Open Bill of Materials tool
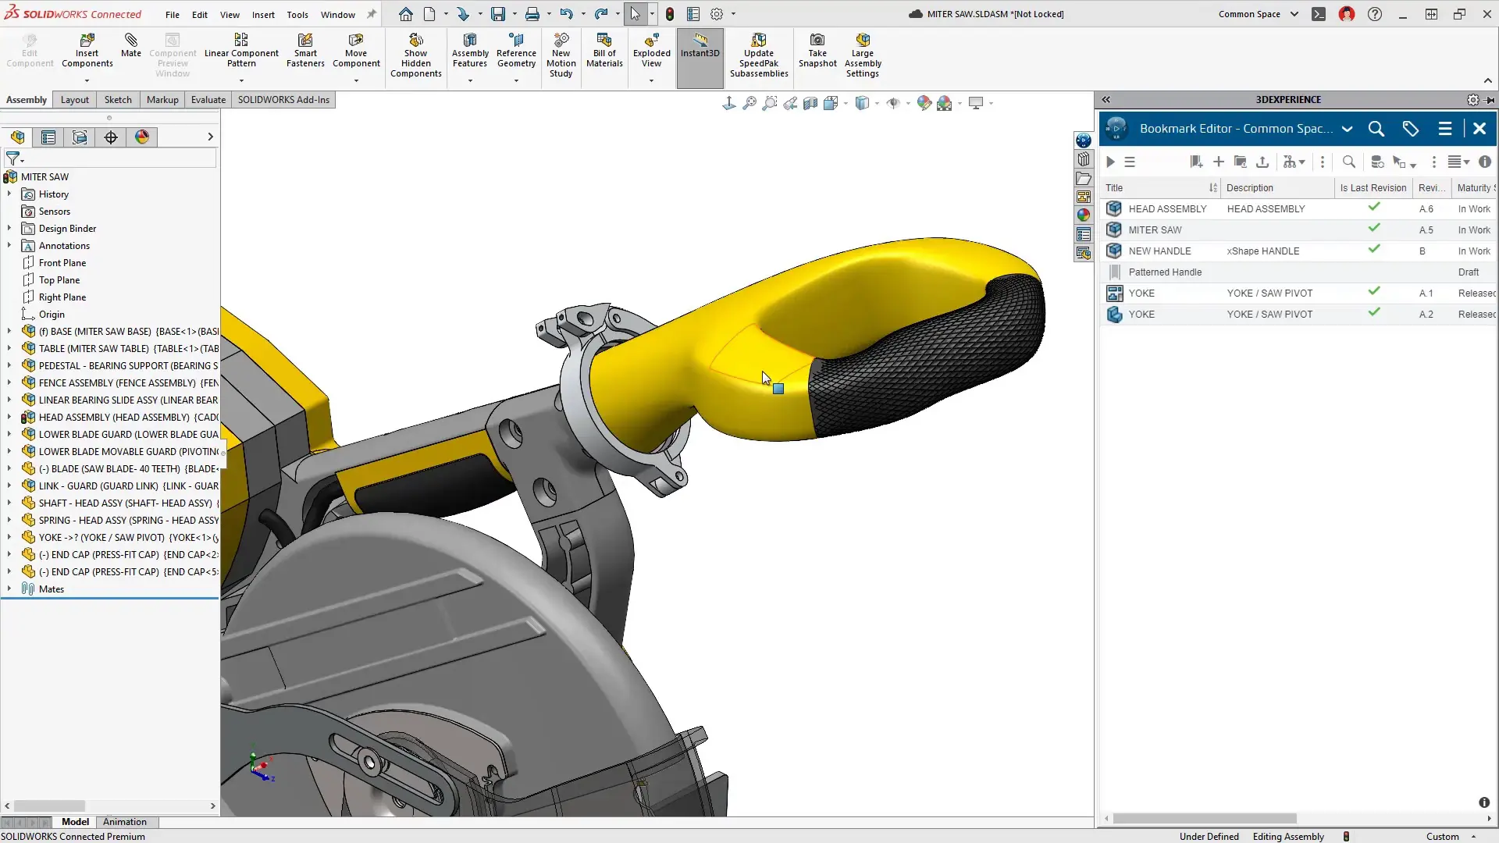Screen dimensions: 1499x843 coord(604,51)
